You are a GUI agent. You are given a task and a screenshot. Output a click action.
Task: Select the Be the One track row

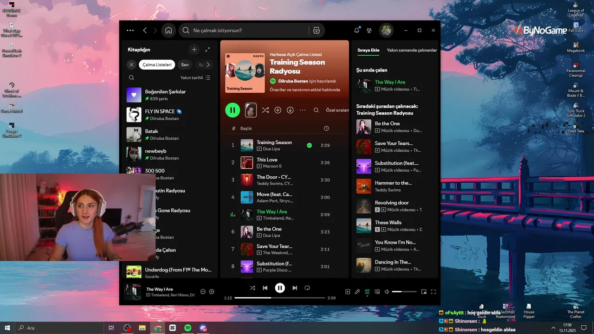284,231
